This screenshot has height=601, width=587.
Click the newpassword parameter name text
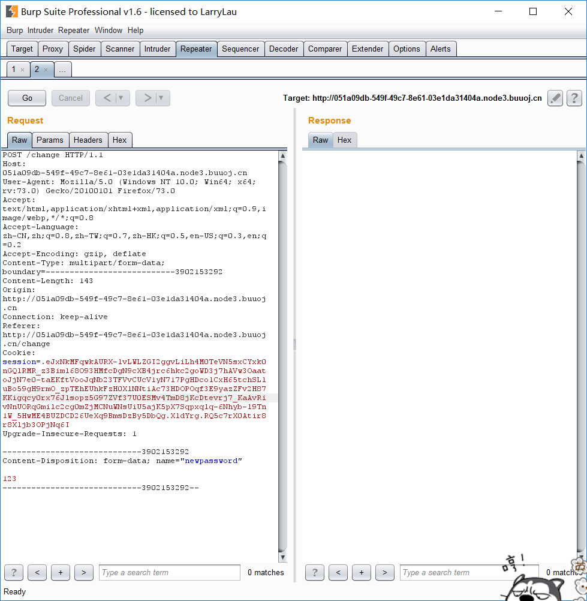click(211, 461)
